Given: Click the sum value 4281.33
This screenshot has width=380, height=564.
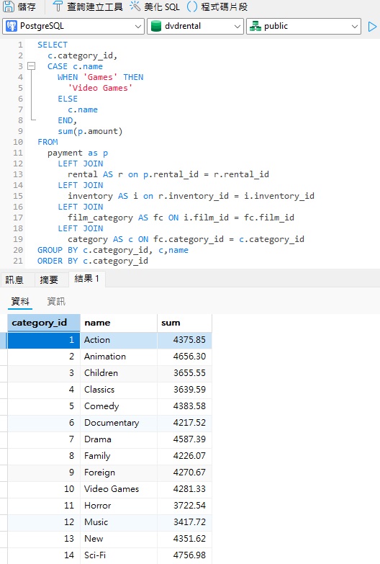Looking at the screenshot, I should pos(184,489).
